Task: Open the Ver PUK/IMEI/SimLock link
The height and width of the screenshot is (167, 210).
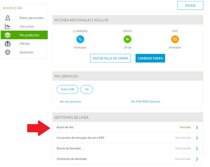Action: [146, 102]
